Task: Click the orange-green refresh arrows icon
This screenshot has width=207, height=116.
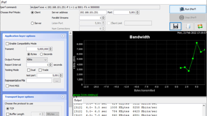Action: click(200, 26)
